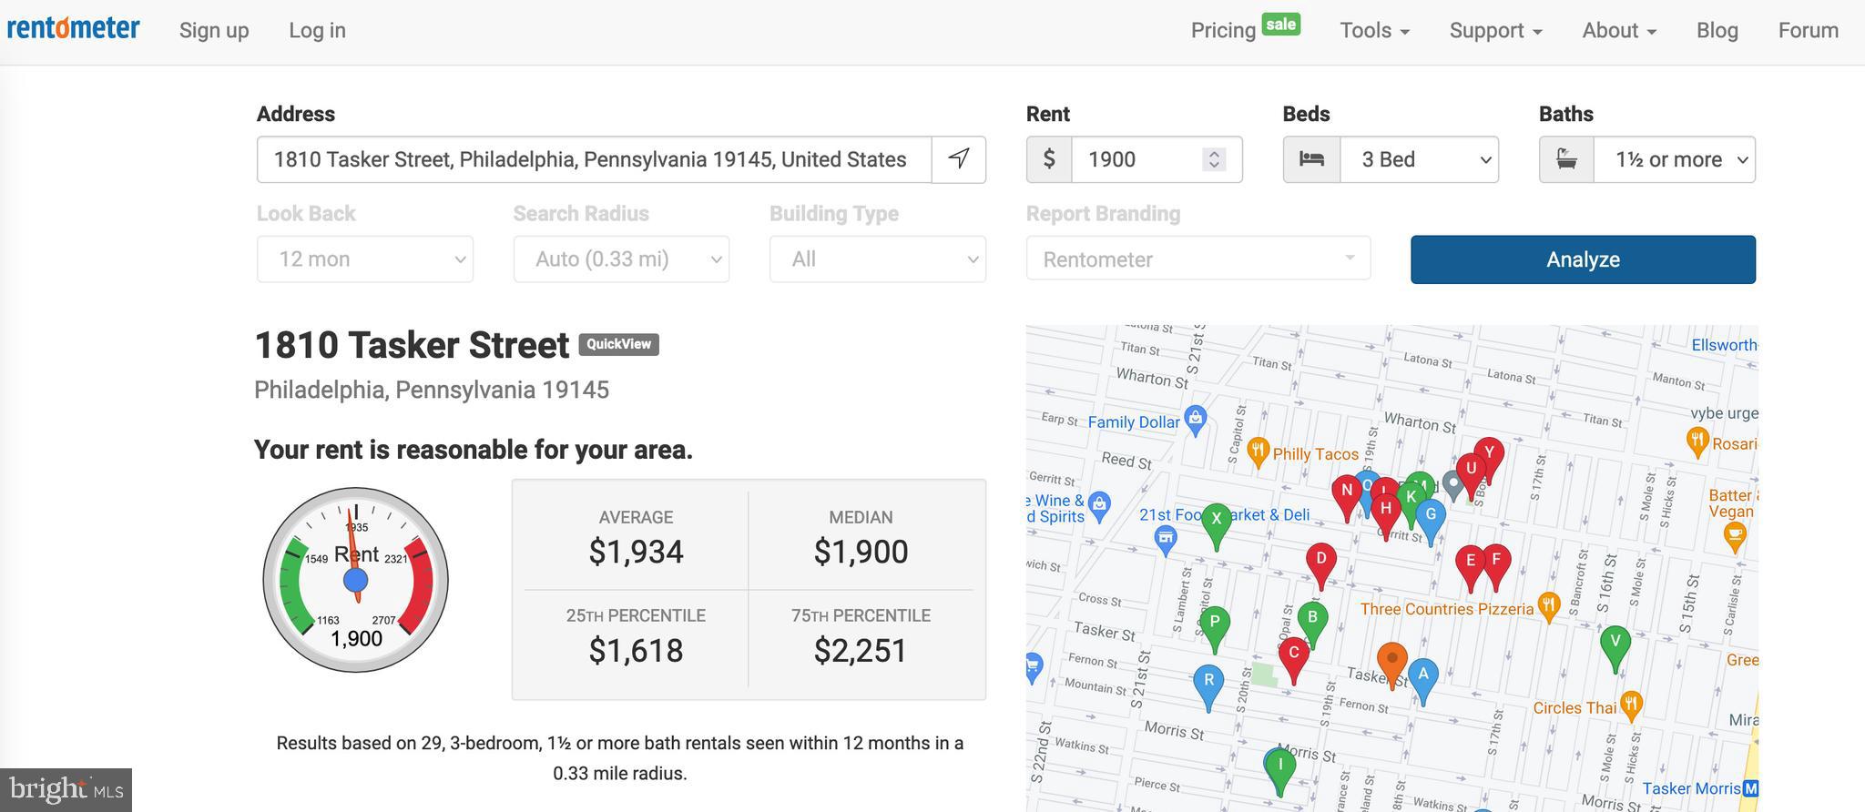
Task: Click the Three Countries Pizzeria marker
Action: pos(1549,607)
